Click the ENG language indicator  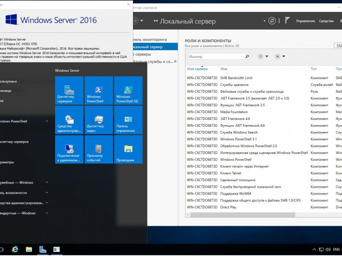(x=336, y=250)
